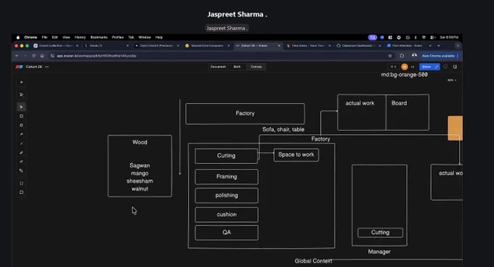The height and width of the screenshot is (267, 494).
Task: Select the rectangle shape tool
Action: 21,116
